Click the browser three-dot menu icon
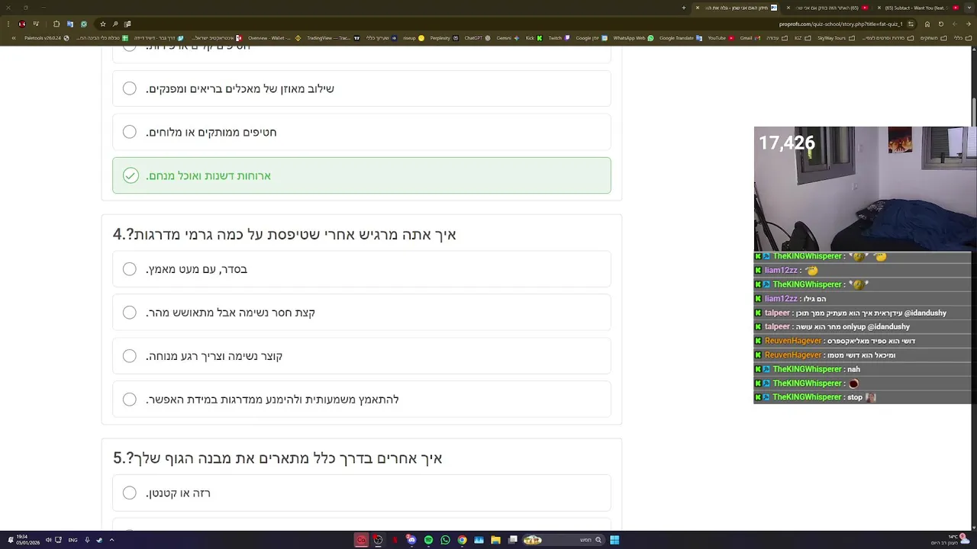977x549 pixels. [x=8, y=24]
